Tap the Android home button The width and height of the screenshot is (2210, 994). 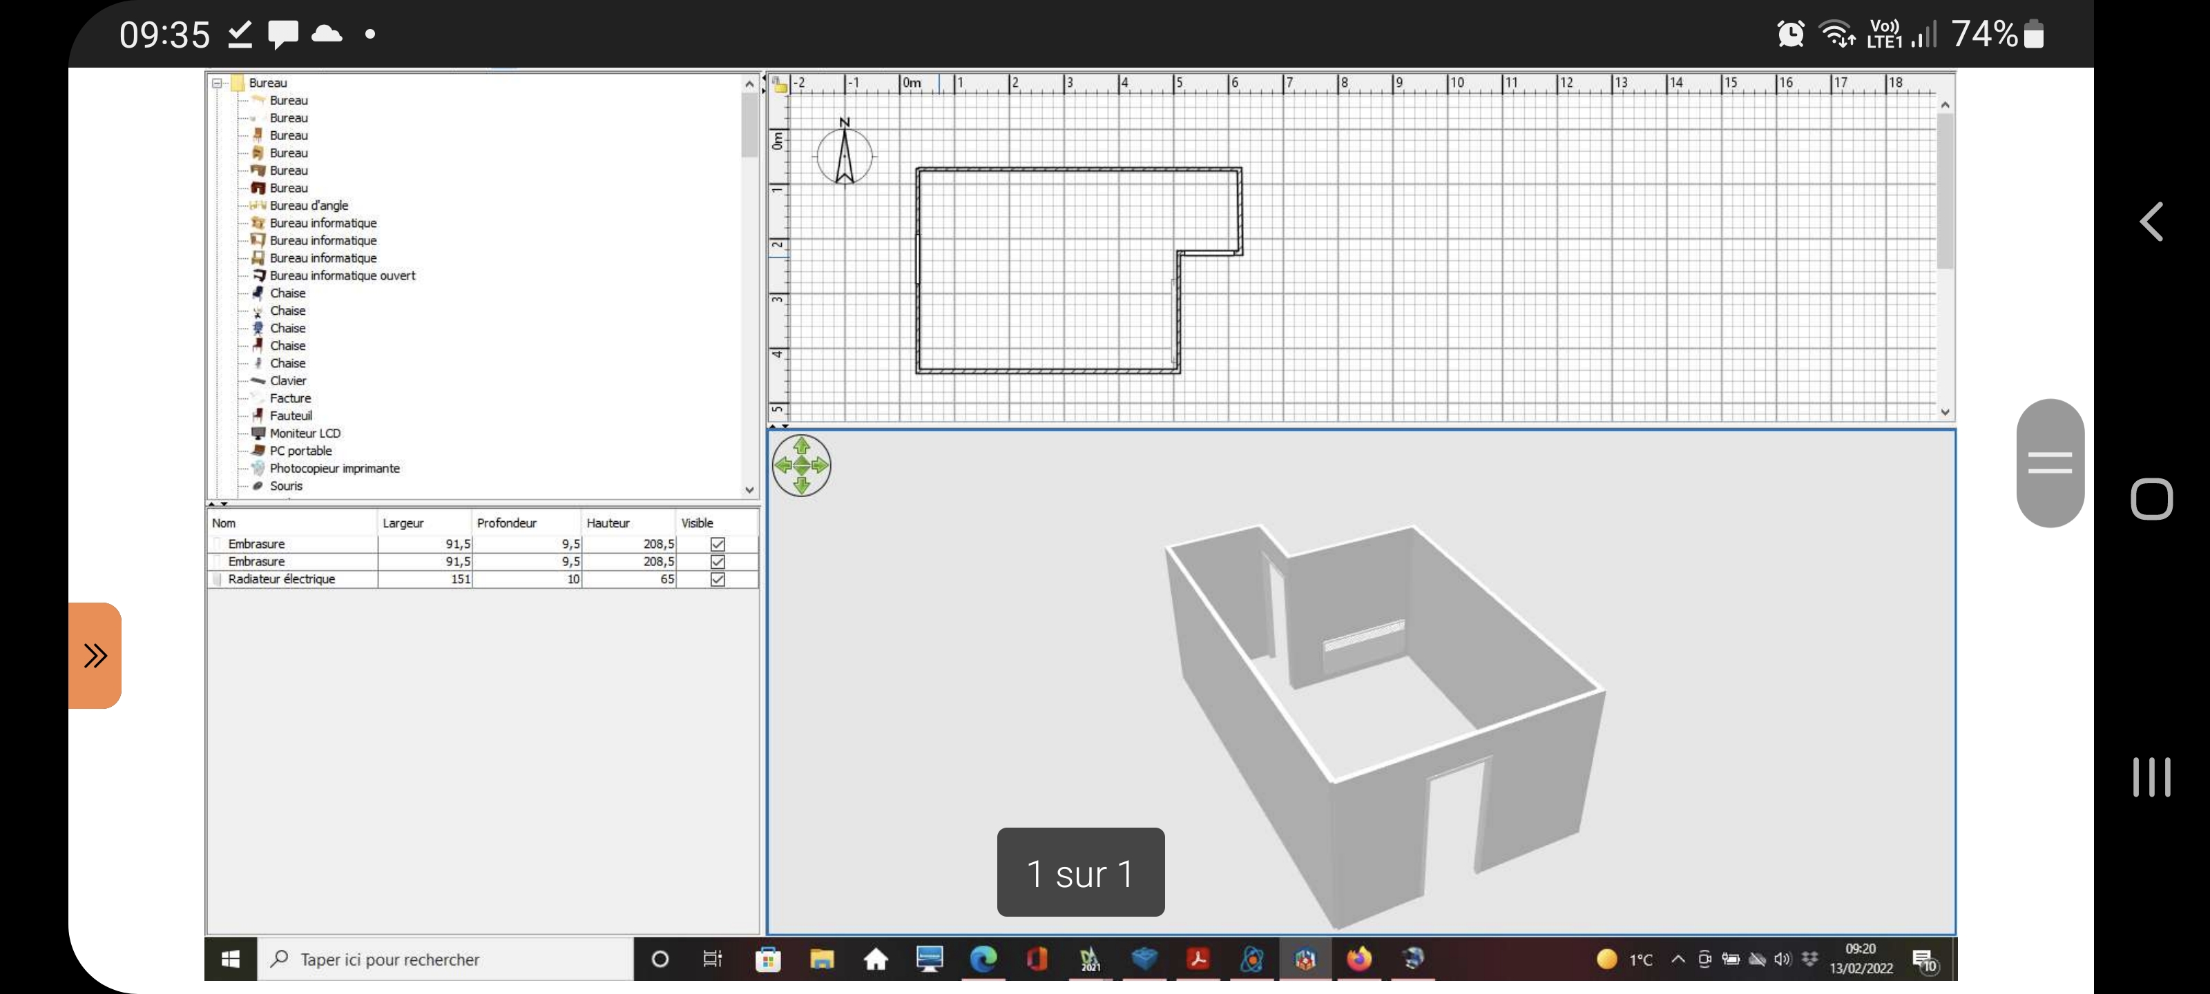[2152, 498]
